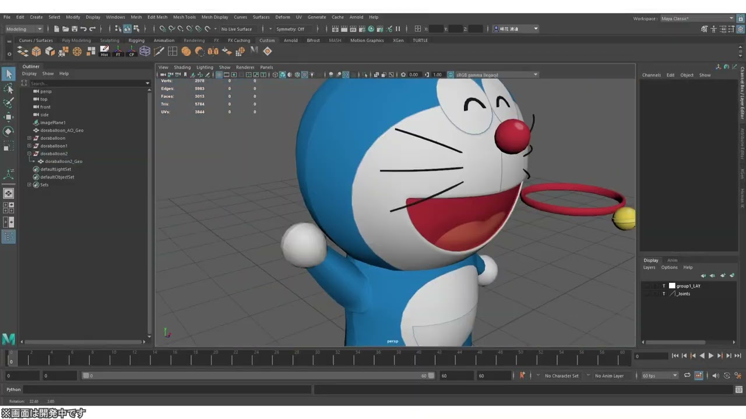The width and height of the screenshot is (746, 419).
Task: Select the arrow Select tool in toolbox
Action: (9, 74)
